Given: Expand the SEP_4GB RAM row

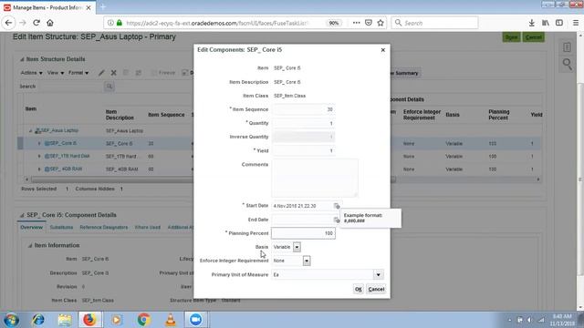Looking at the screenshot, I should coord(39,169).
